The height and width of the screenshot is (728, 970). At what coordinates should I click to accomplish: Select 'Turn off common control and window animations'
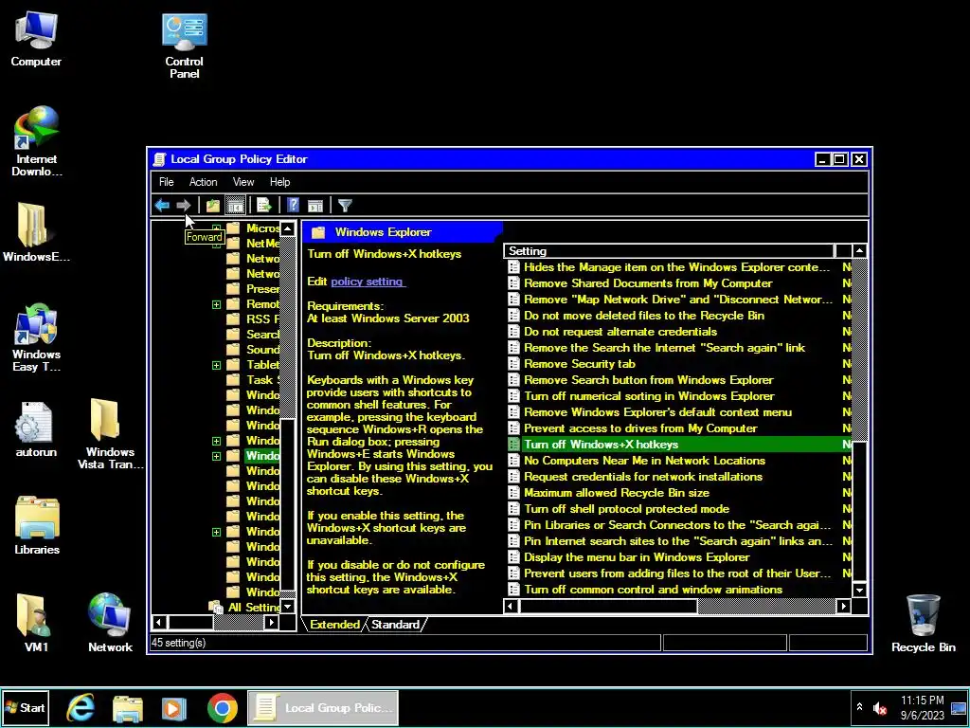tap(653, 590)
